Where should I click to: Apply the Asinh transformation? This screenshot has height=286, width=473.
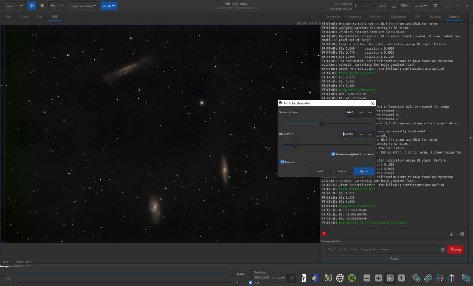click(364, 171)
